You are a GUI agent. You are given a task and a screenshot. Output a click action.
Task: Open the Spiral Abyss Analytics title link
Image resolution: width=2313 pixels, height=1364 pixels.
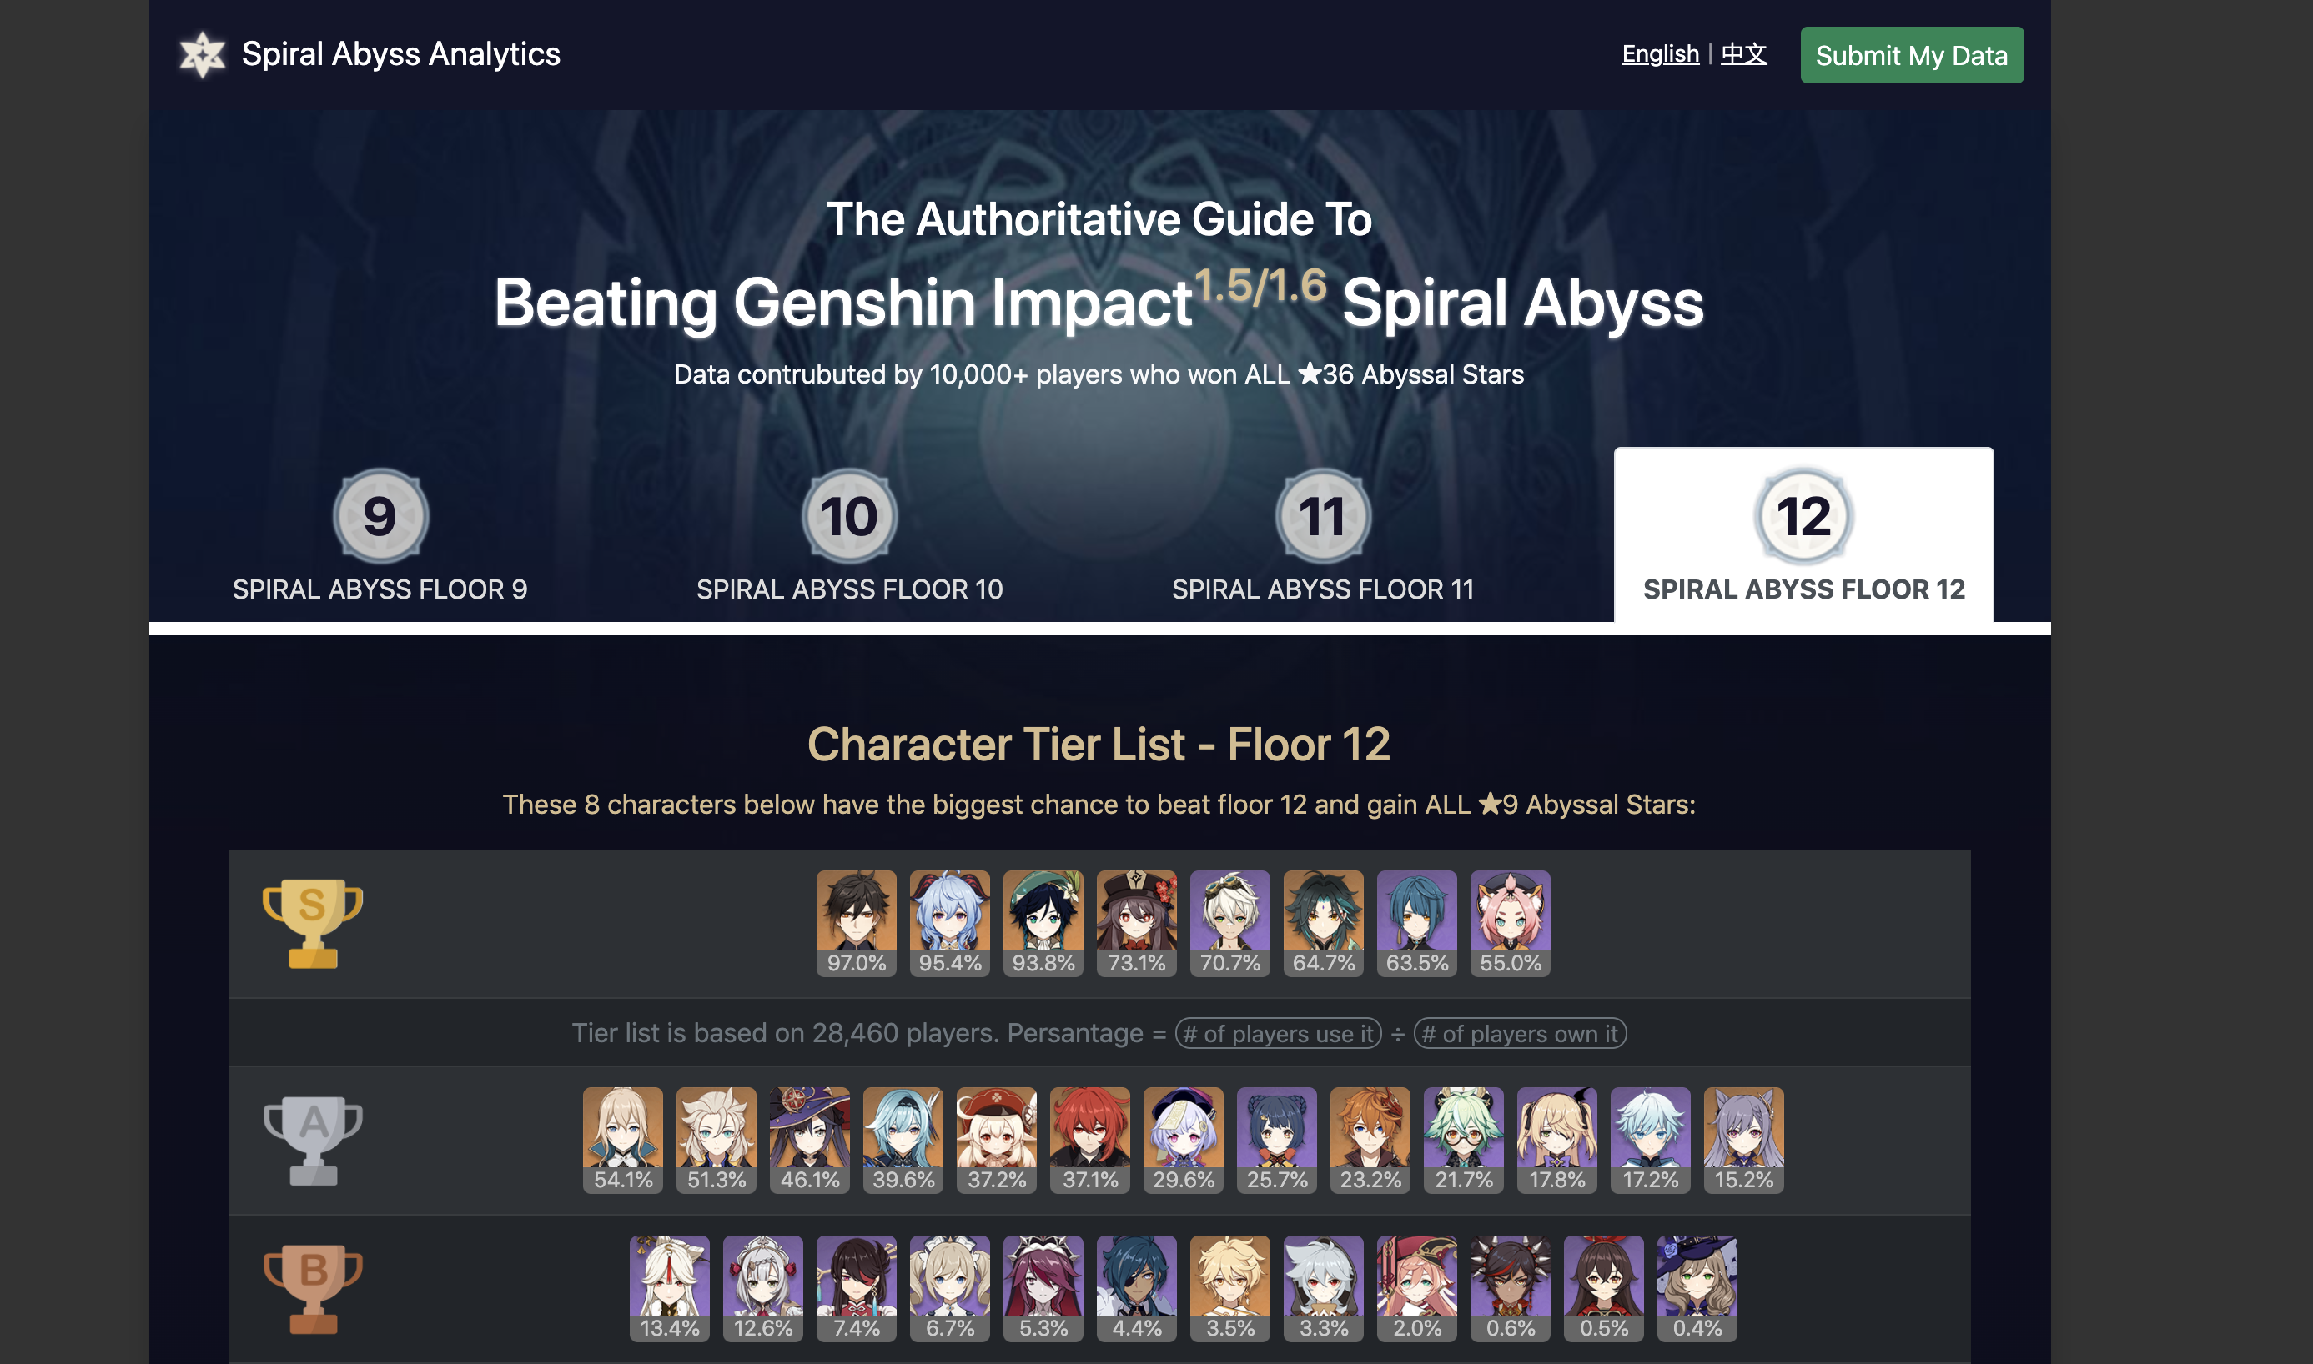coord(401,54)
